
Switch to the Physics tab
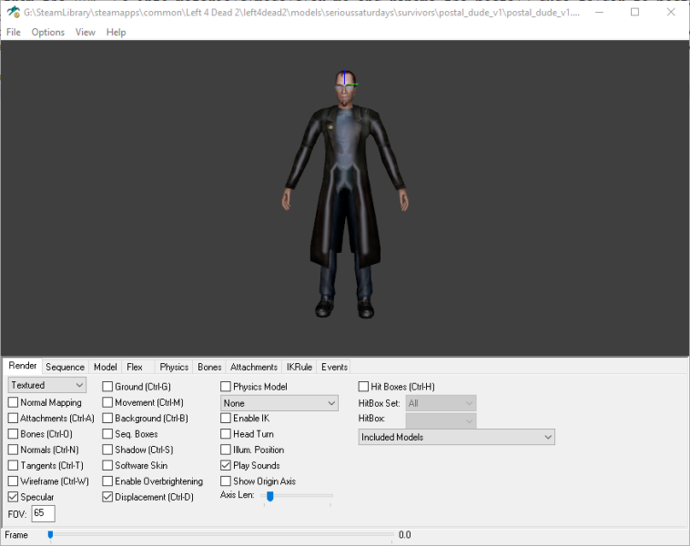tap(174, 367)
